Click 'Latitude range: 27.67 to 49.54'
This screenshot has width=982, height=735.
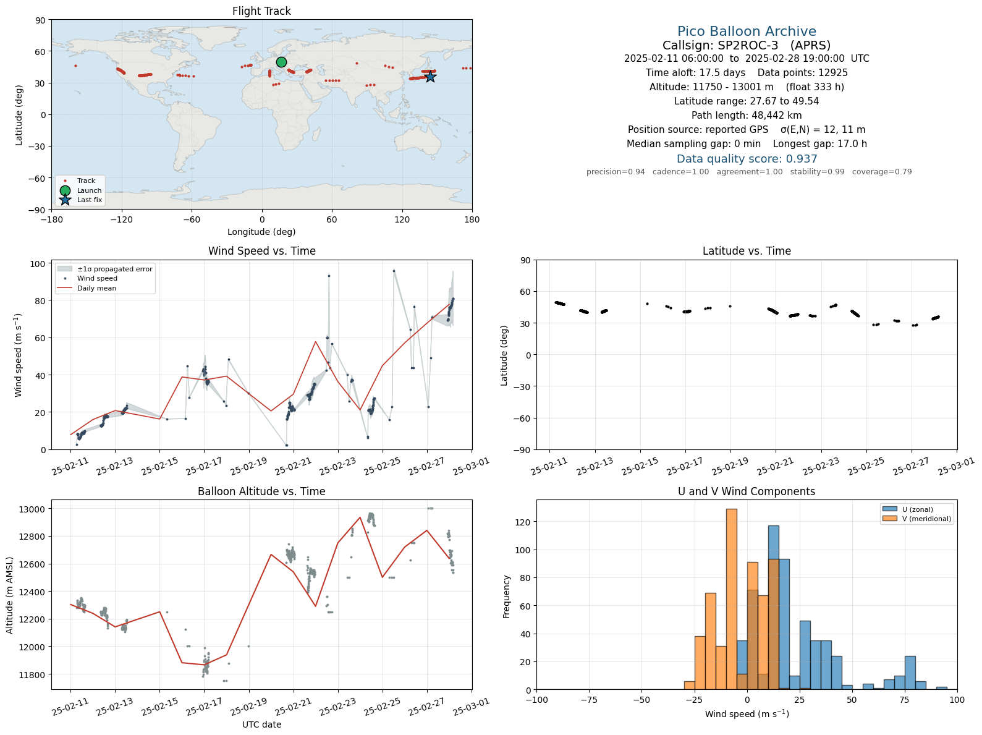pyautogui.click(x=747, y=101)
